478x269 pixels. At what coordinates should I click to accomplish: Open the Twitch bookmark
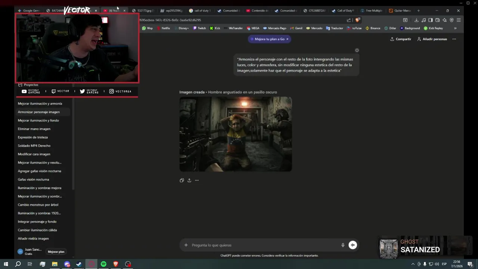click(199, 28)
